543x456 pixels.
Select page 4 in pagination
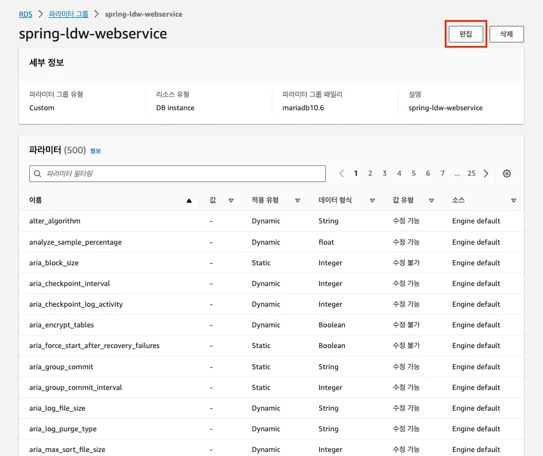point(399,173)
